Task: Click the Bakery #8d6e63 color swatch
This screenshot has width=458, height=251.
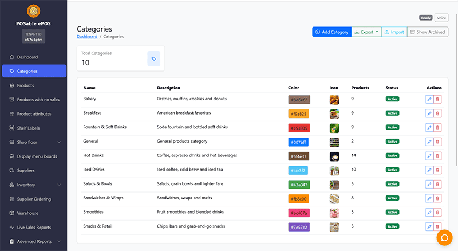Action: [299, 100]
